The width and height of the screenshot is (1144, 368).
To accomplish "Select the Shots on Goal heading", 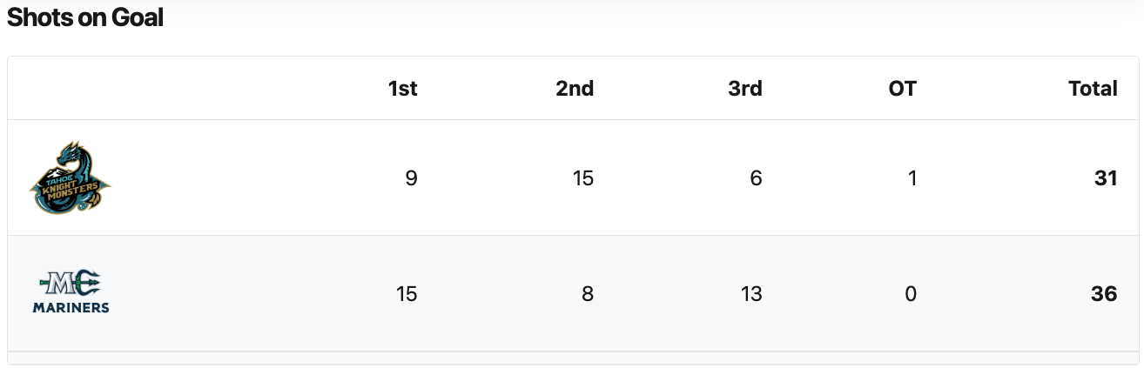I will click(x=85, y=17).
